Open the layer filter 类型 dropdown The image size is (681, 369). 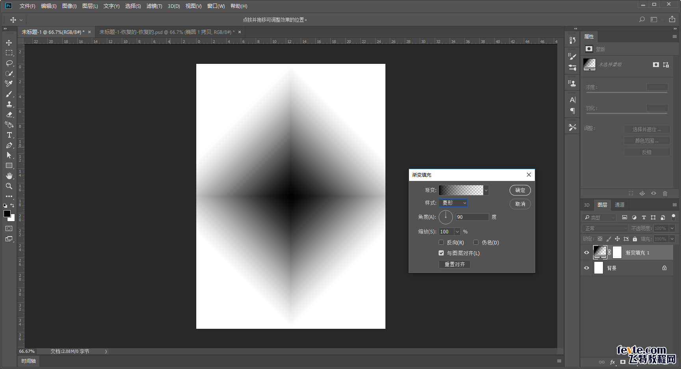point(599,217)
